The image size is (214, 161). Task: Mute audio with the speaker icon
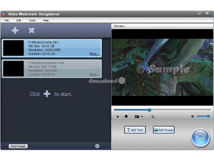pos(193,116)
